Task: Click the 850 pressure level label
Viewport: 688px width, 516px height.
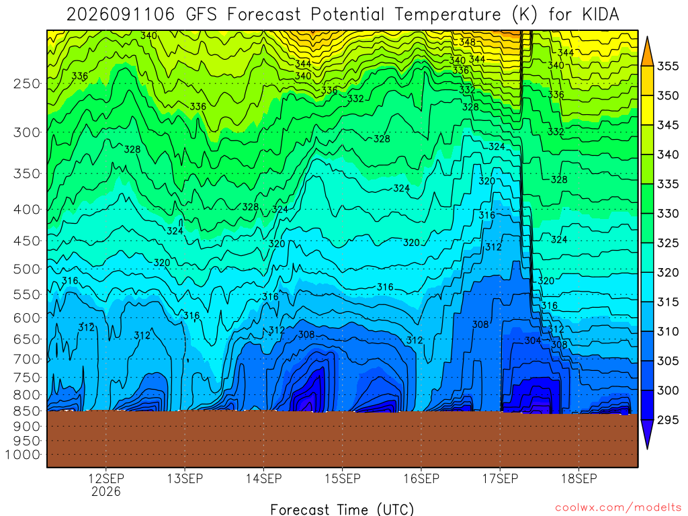Action: click(x=27, y=411)
